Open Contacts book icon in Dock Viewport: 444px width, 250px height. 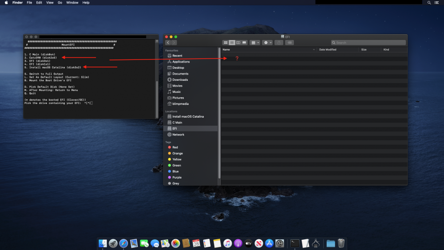186,243
